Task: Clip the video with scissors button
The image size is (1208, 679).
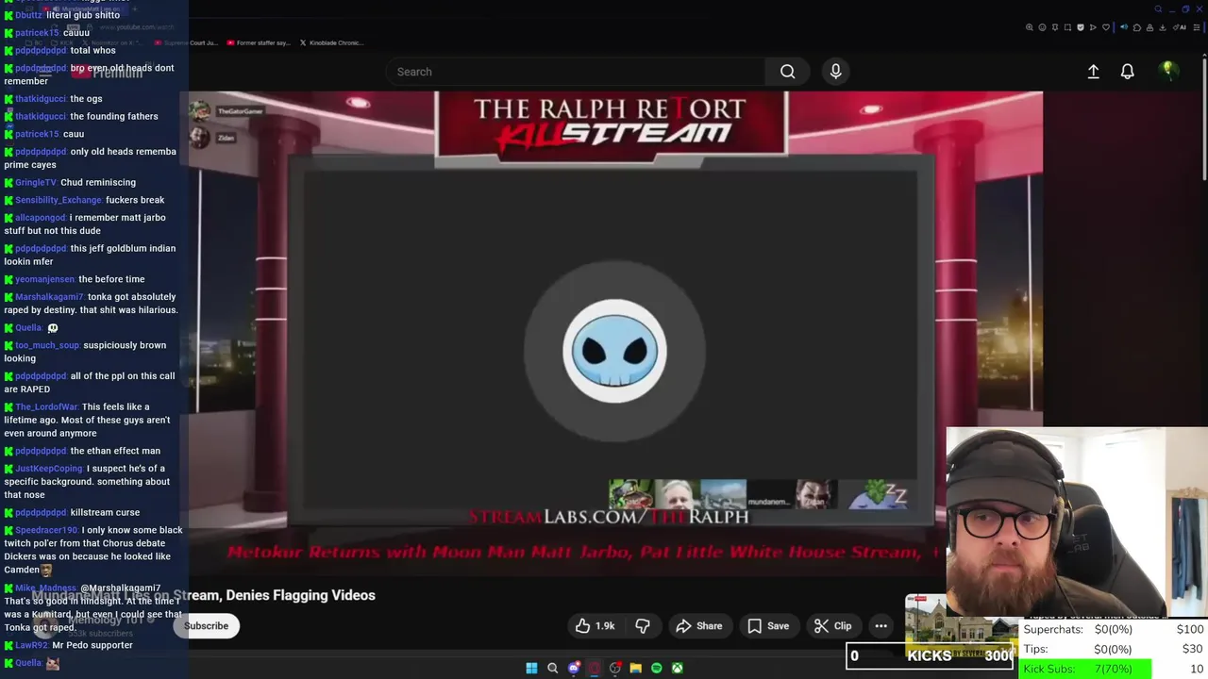Action: pos(832,626)
